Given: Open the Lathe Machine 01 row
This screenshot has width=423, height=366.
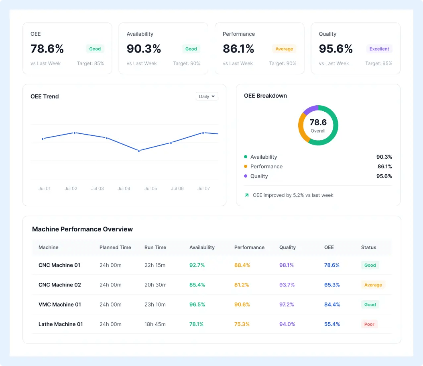Looking at the screenshot, I should click(x=211, y=324).
